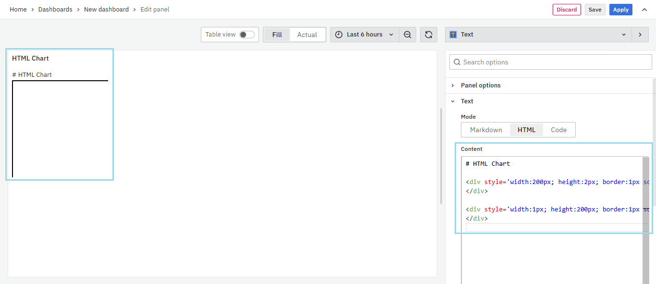This screenshot has height=284, width=656.
Task: Select the Fill display mode
Action: (x=277, y=35)
